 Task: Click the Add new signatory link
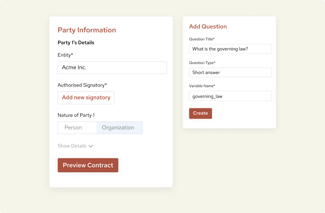point(86,98)
